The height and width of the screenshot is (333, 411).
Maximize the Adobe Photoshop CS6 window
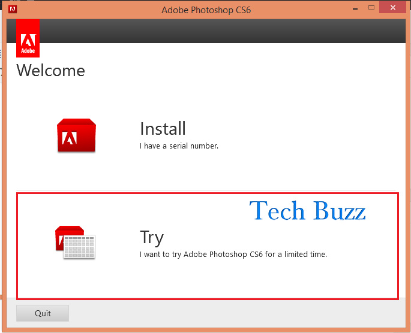point(371,7)
